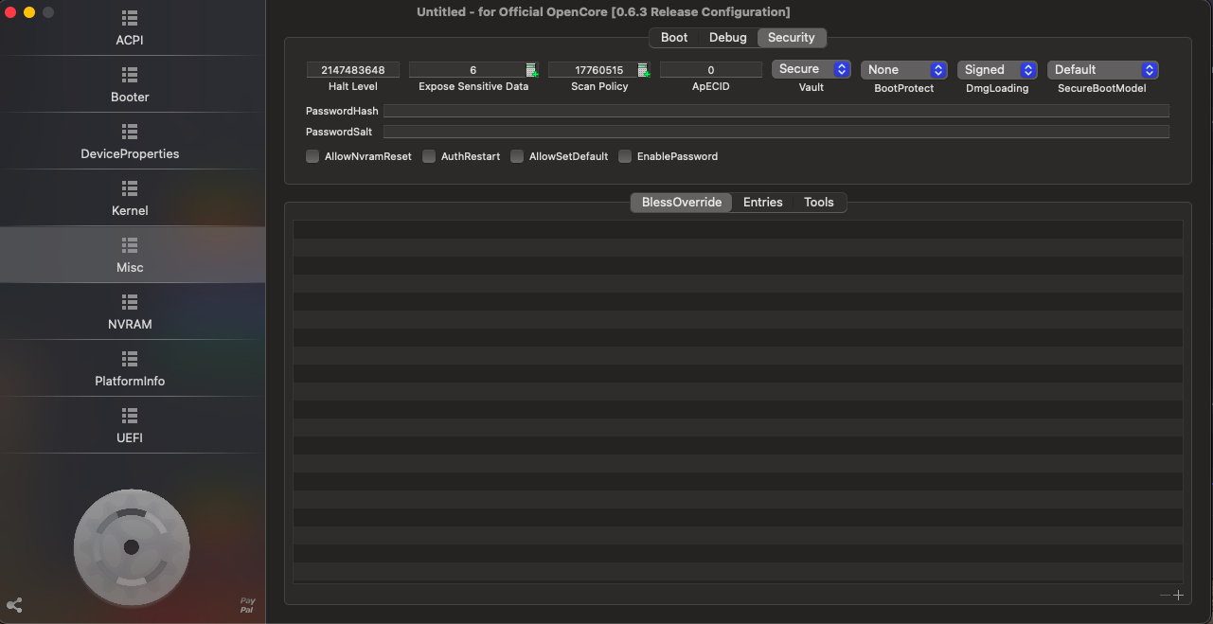Screen dimensions: 1213x624
Task: Enable the EnablePassword checkbox
Action: [x=625, y=156]
